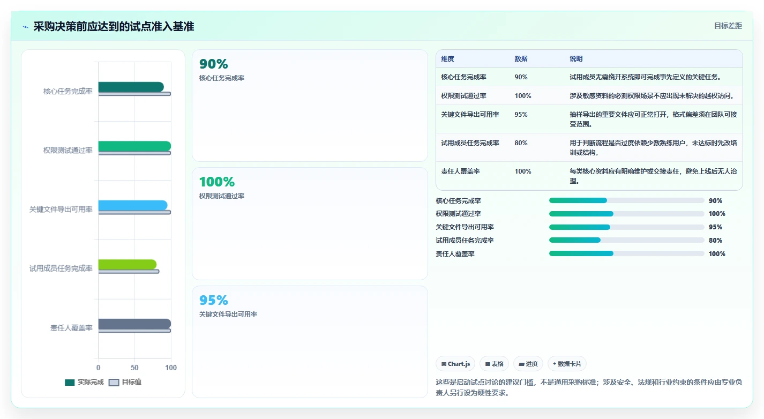Viewport: 764px width, 419px height.
Task: Click the 数据卡片 chip
Action: [x=567, y=364]
